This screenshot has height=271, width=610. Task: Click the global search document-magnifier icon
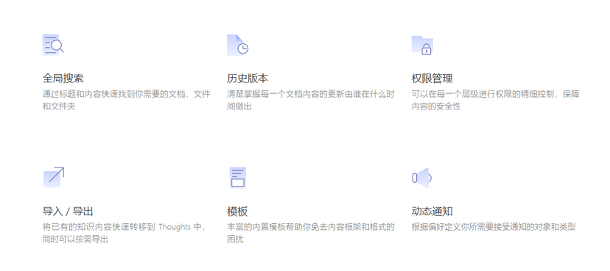[x=53, y=45]
